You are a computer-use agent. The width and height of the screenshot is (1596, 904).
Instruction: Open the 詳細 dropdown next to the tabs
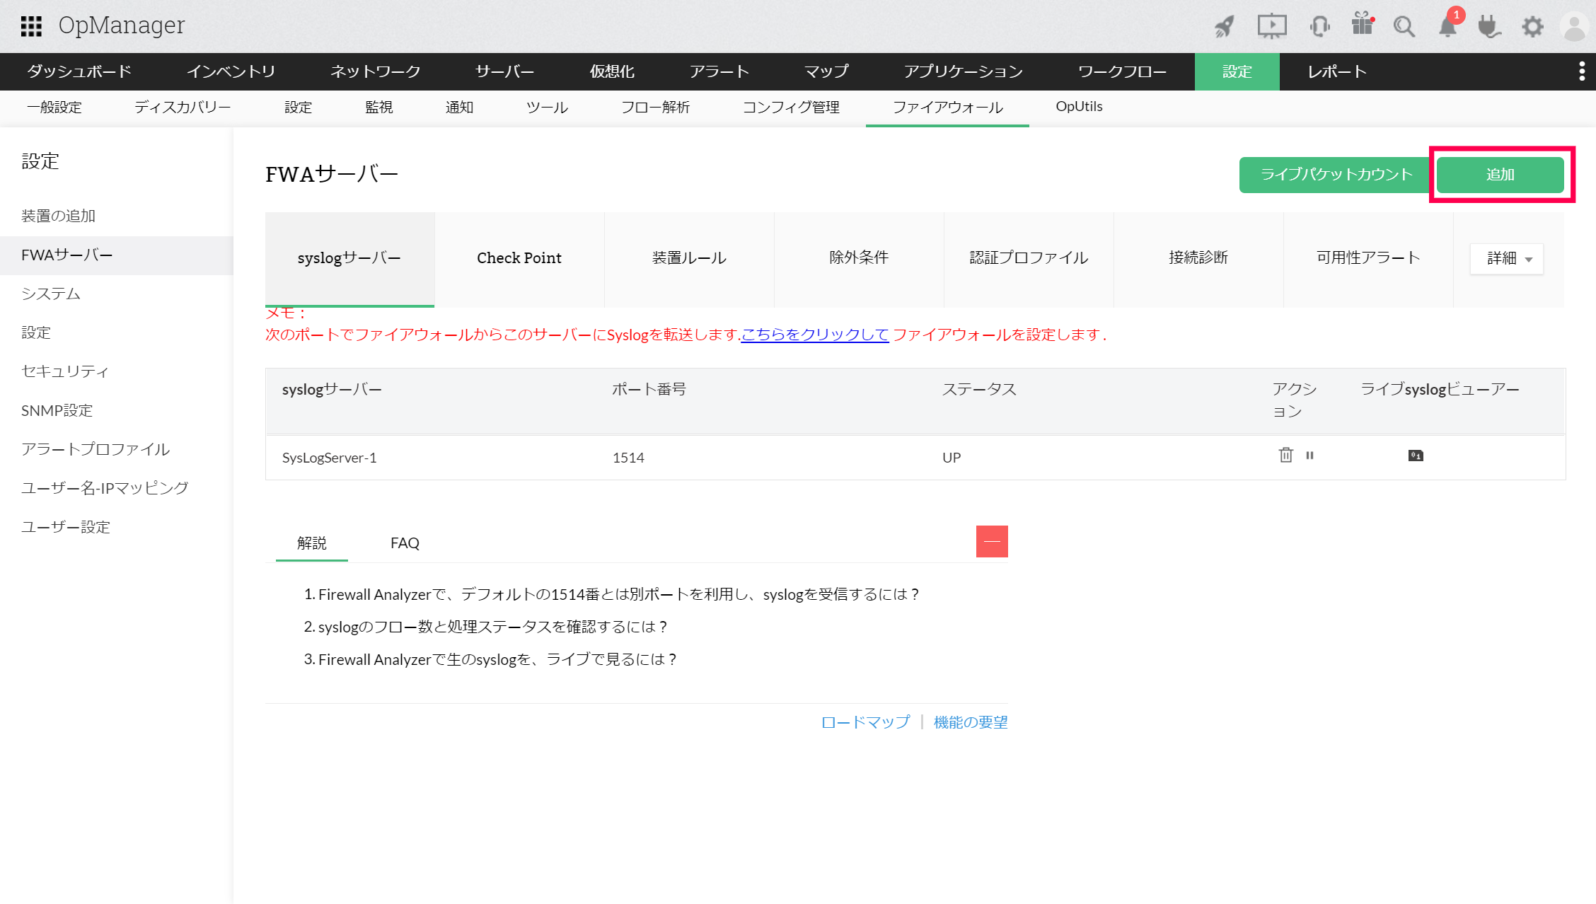tap(1506, 258)
